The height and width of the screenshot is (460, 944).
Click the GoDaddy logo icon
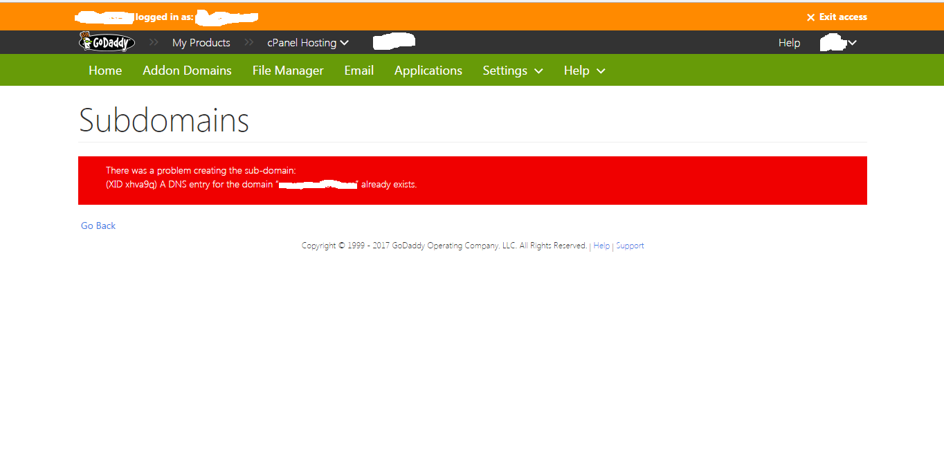click(107, 42)
